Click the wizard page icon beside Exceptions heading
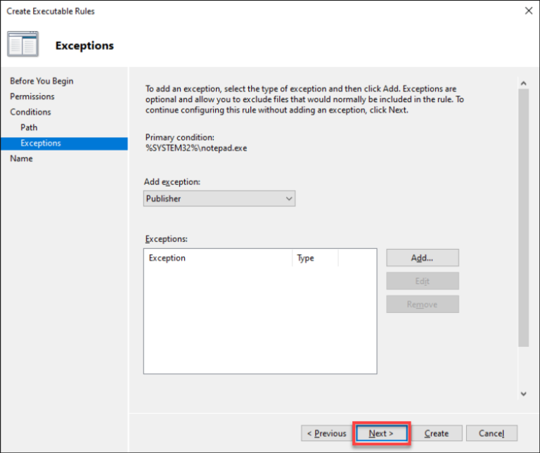 23,44
